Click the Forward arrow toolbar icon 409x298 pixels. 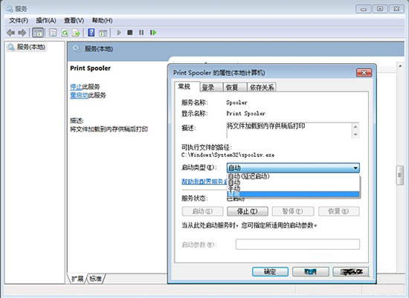(22, 33)
